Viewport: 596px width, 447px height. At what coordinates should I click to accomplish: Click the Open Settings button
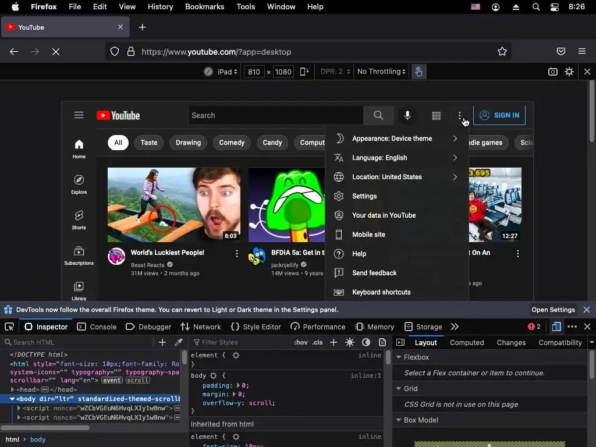pos(553,310)
